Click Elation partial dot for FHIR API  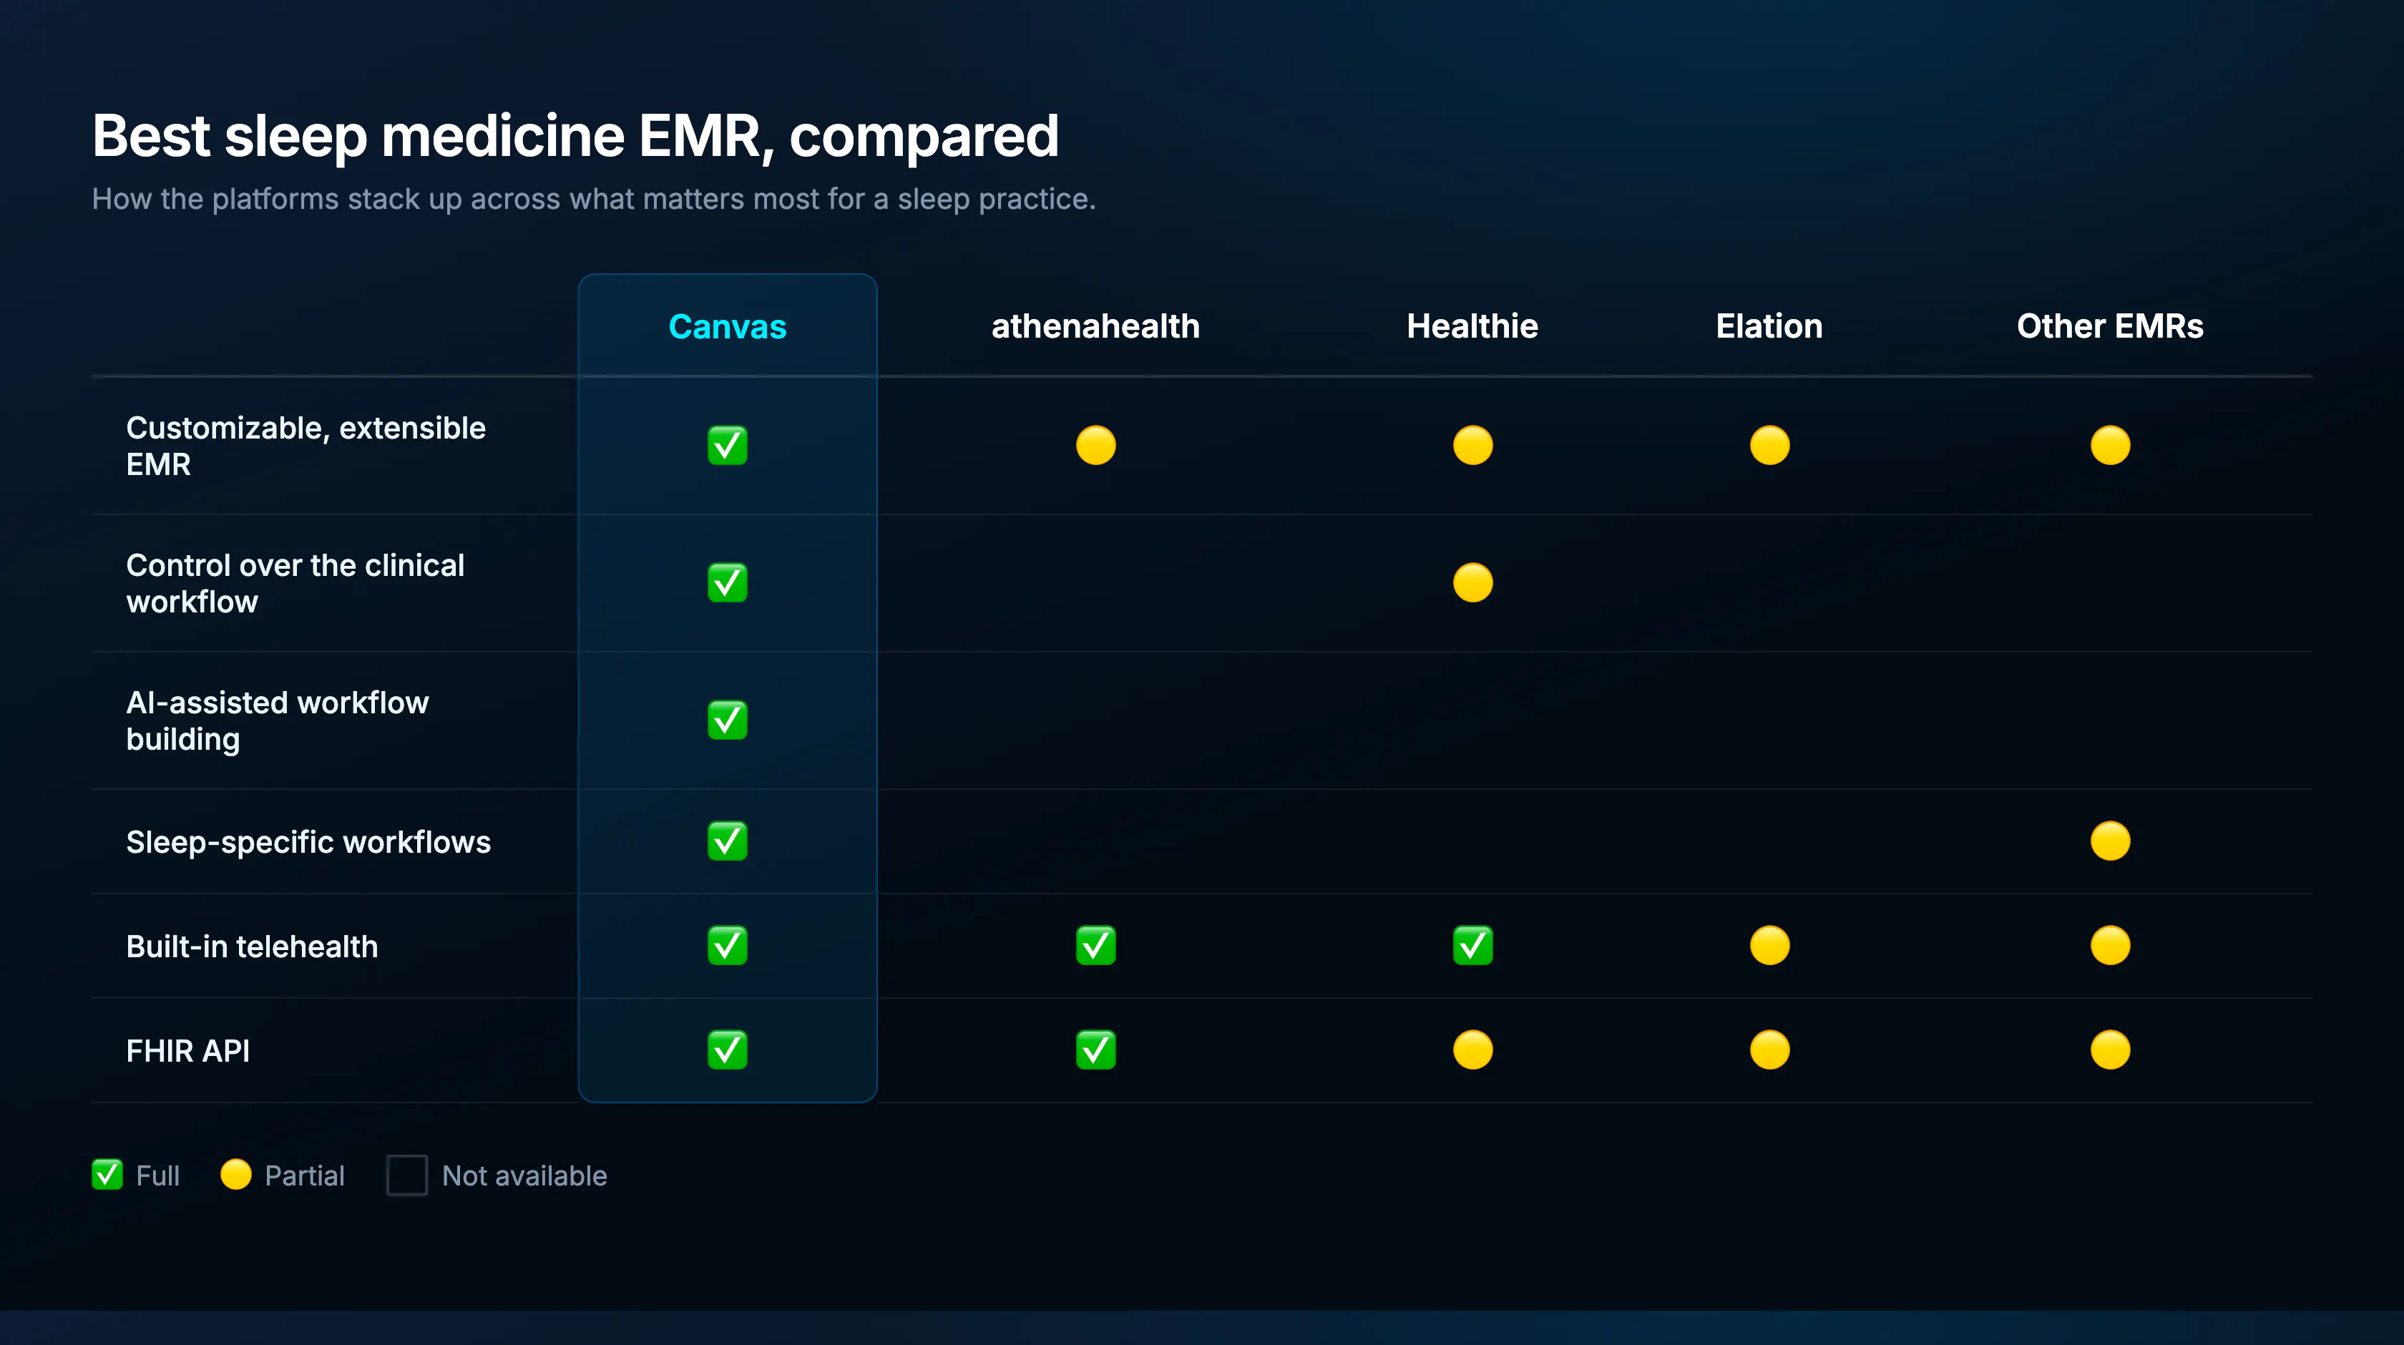point(1769,1050)
